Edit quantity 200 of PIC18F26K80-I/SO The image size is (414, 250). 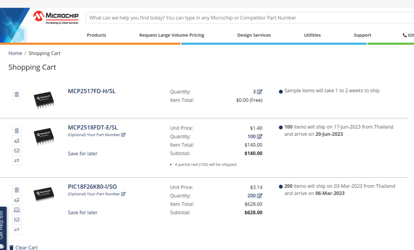[x=260, y=195]
